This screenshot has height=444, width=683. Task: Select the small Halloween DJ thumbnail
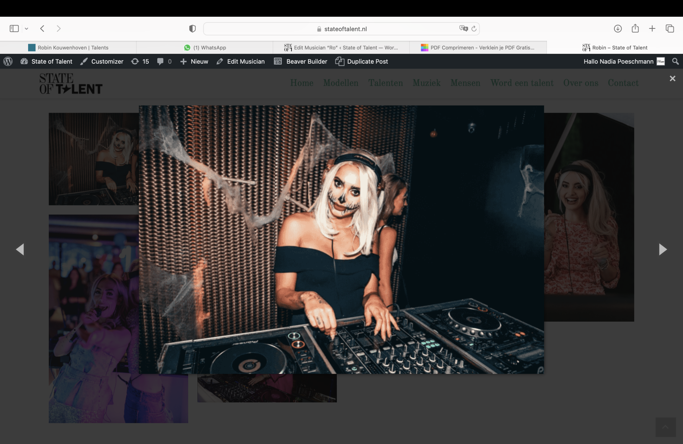(94, 159)
